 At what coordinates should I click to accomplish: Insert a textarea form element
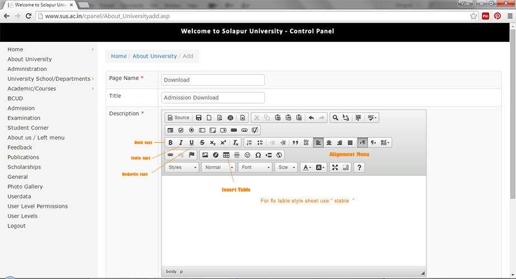(212, 130)
